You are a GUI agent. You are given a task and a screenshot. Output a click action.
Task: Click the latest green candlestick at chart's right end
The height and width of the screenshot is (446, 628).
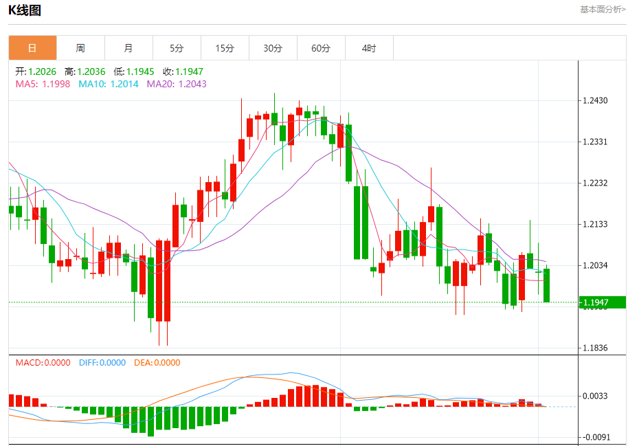[x=547, y=285]
